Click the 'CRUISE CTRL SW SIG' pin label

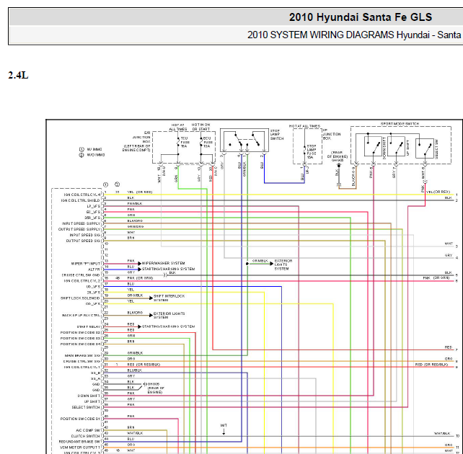[x=81, y=361]
